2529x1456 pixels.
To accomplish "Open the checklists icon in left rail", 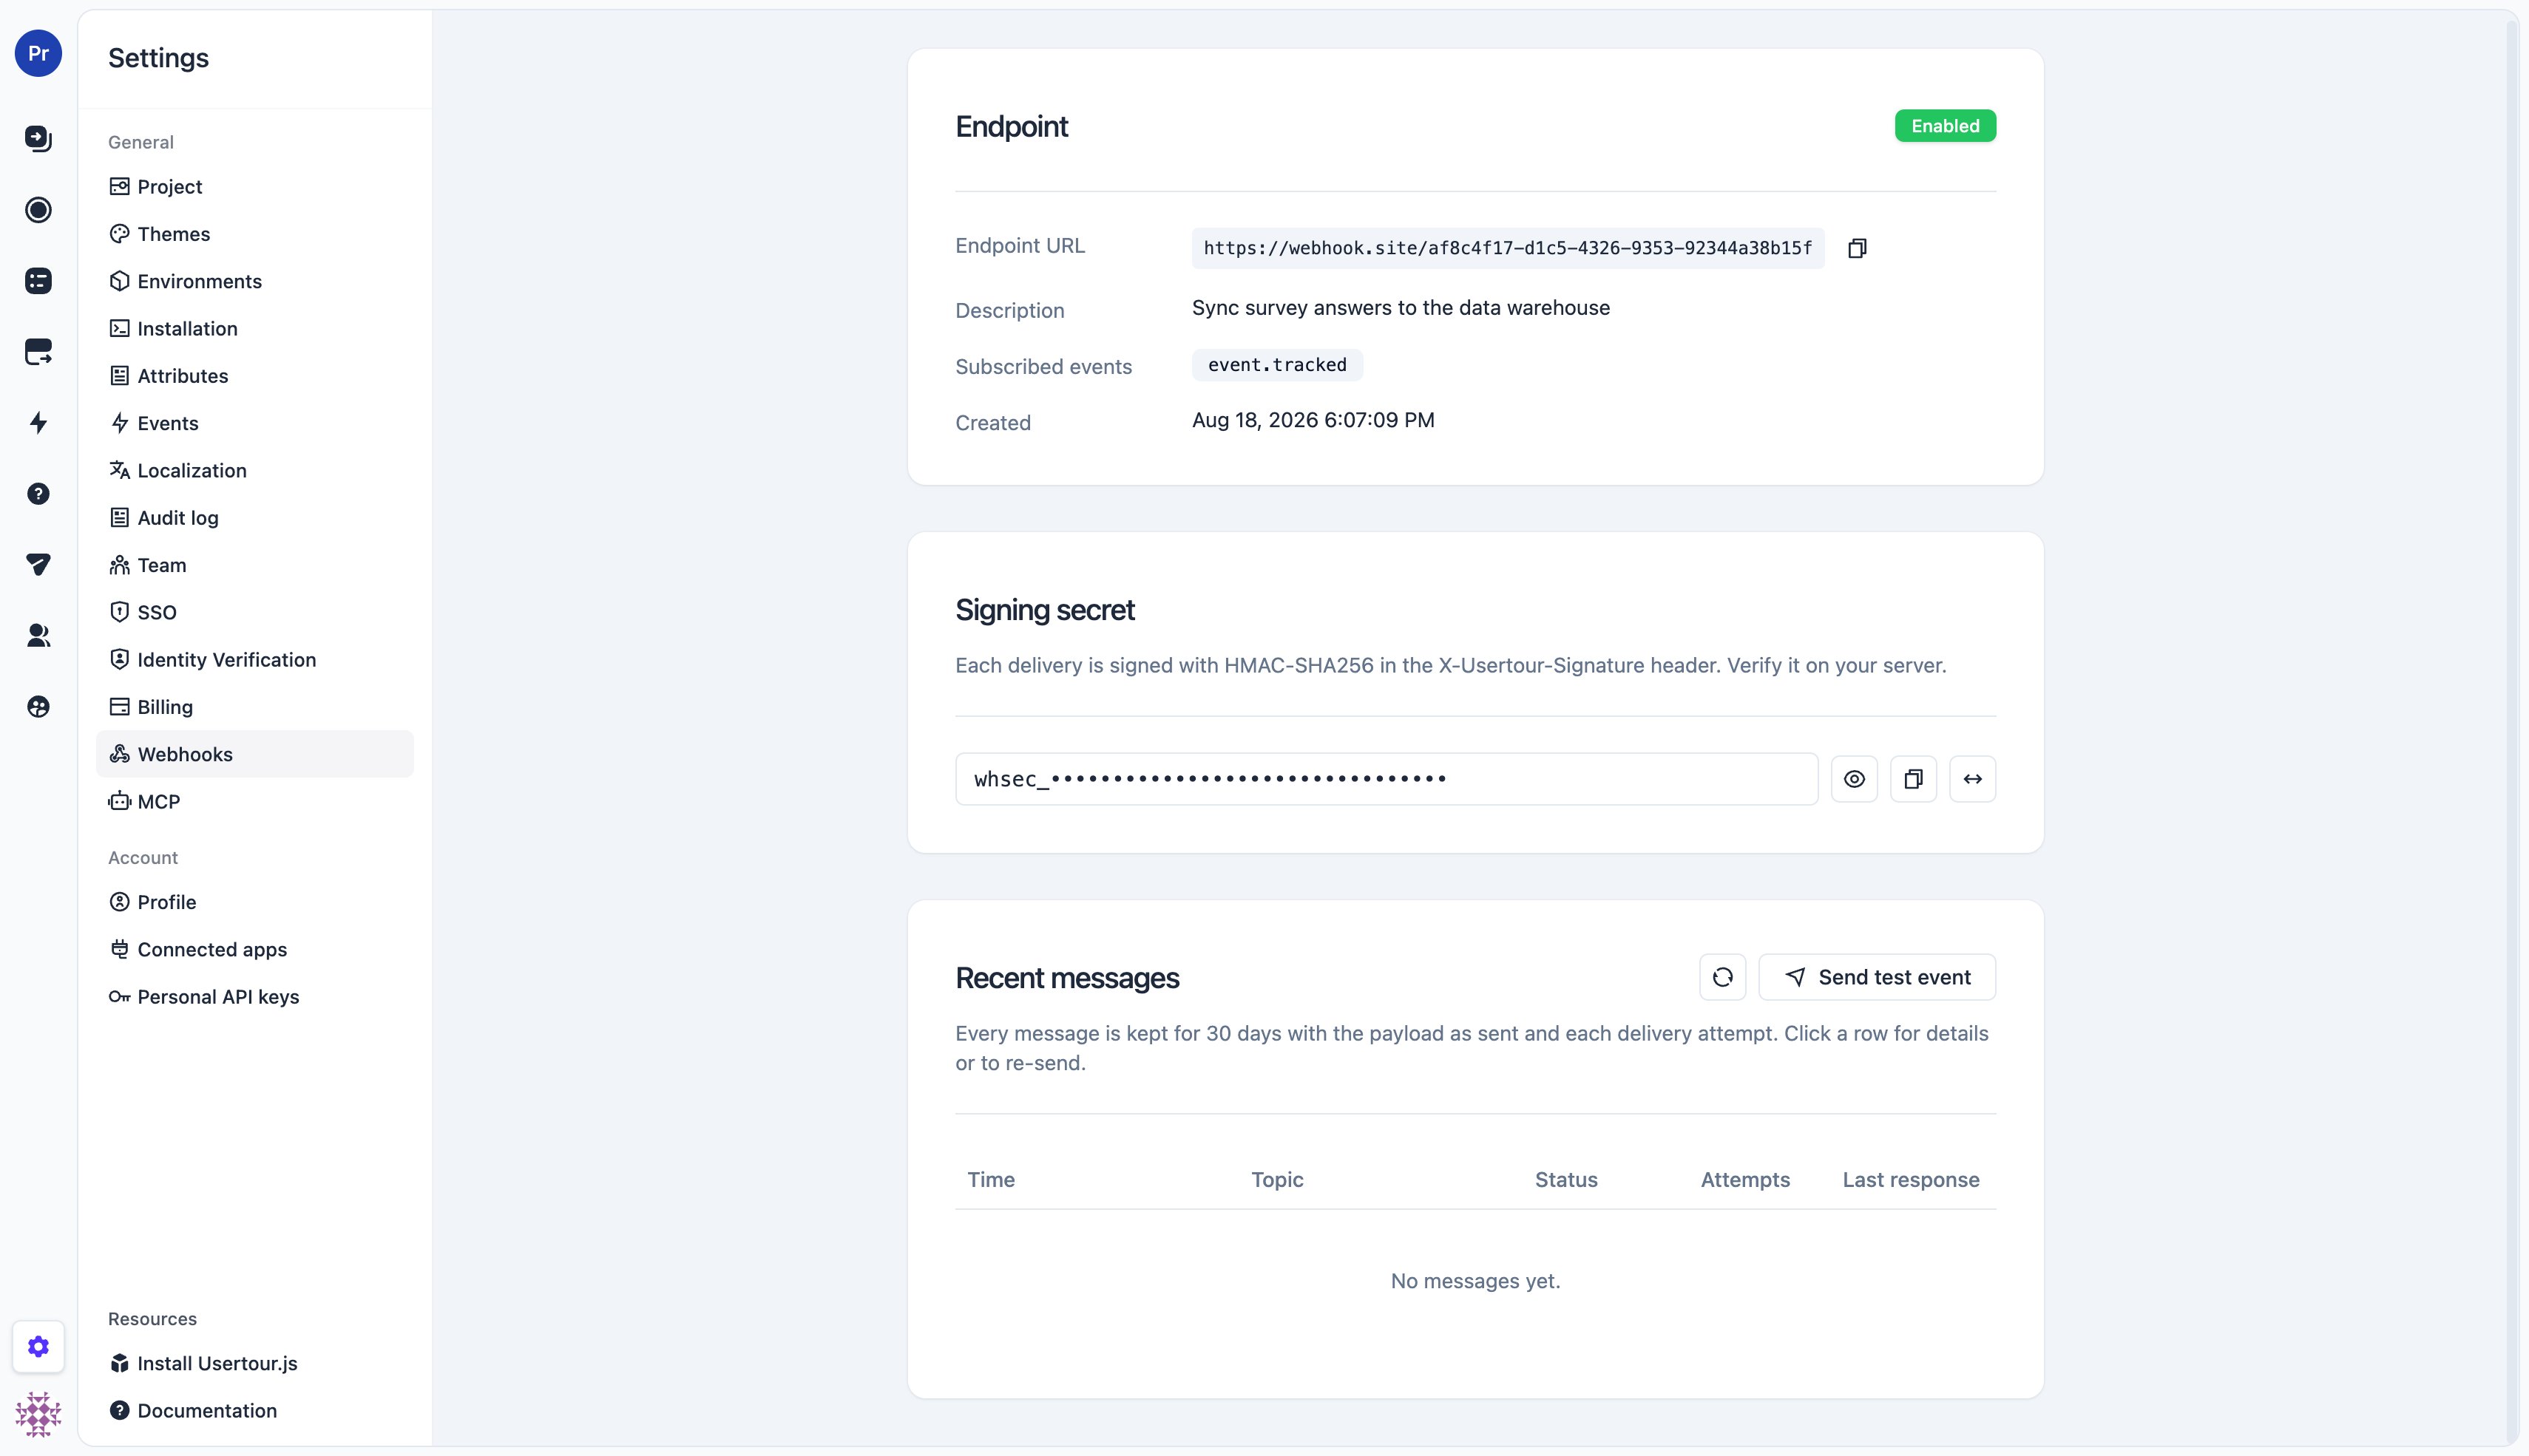I will coord(38,280).
